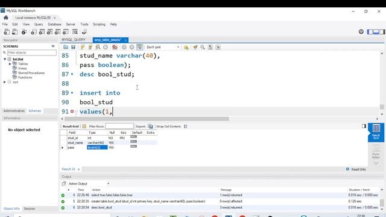
Task: Collapse the bit2bit schema node
Action: click(x=5, y=59)
